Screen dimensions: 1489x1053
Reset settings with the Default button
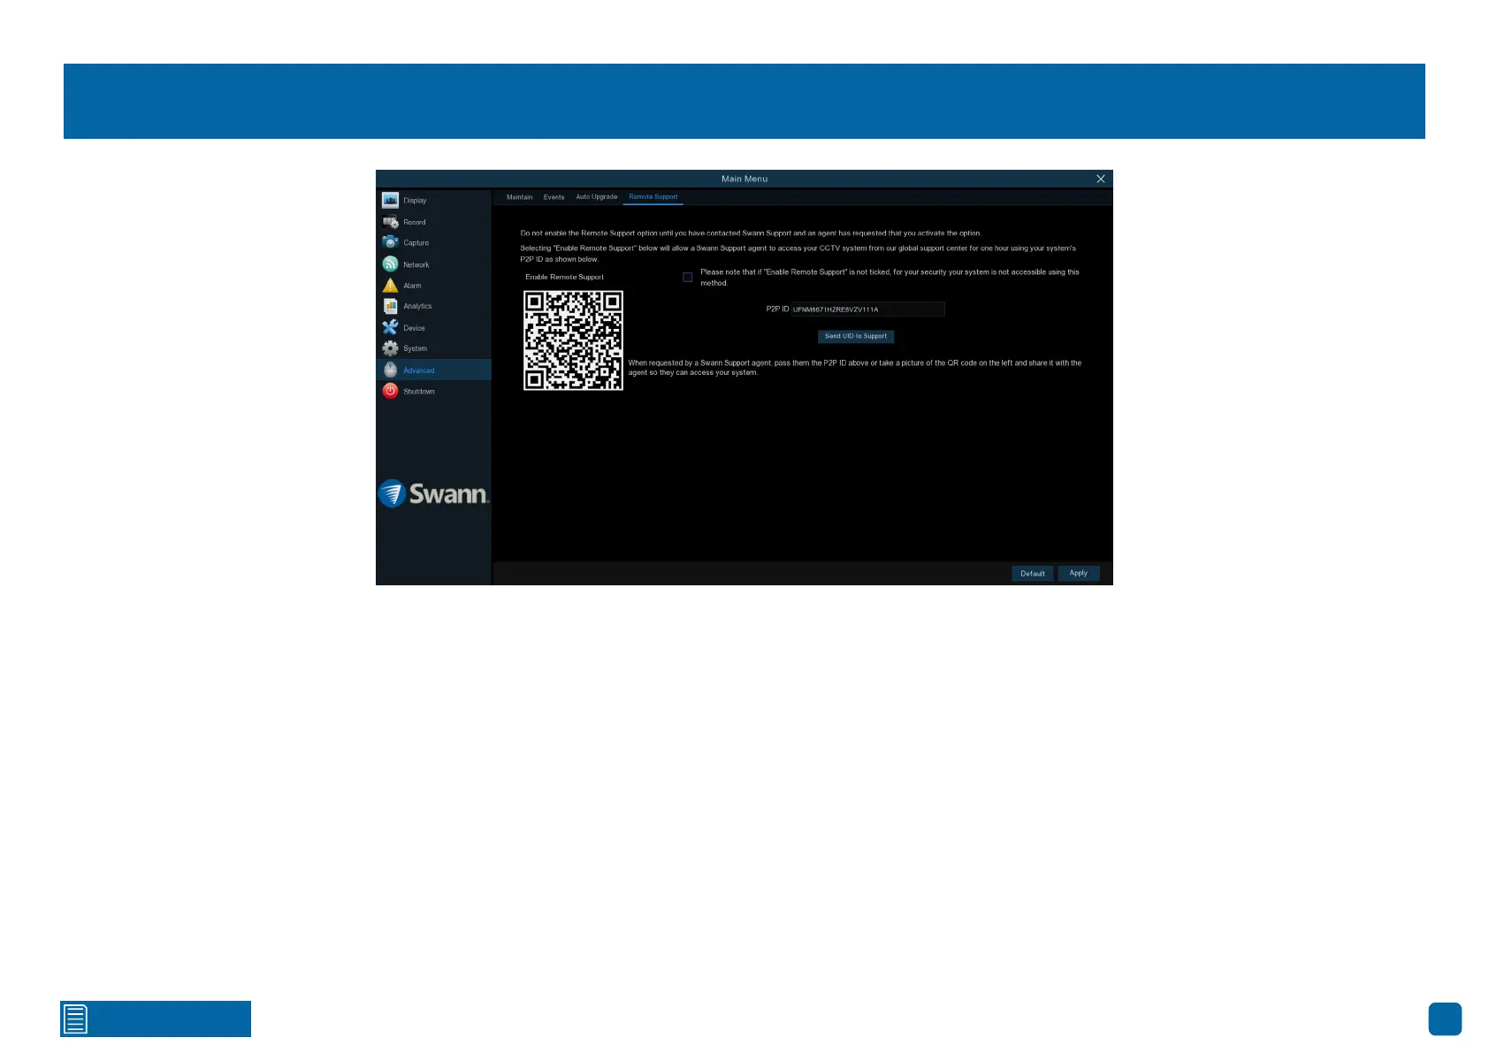[x=1032, y=574]
